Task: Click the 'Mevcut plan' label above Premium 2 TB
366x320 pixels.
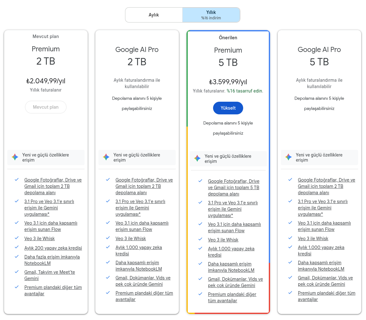Action: coord(46,36)
